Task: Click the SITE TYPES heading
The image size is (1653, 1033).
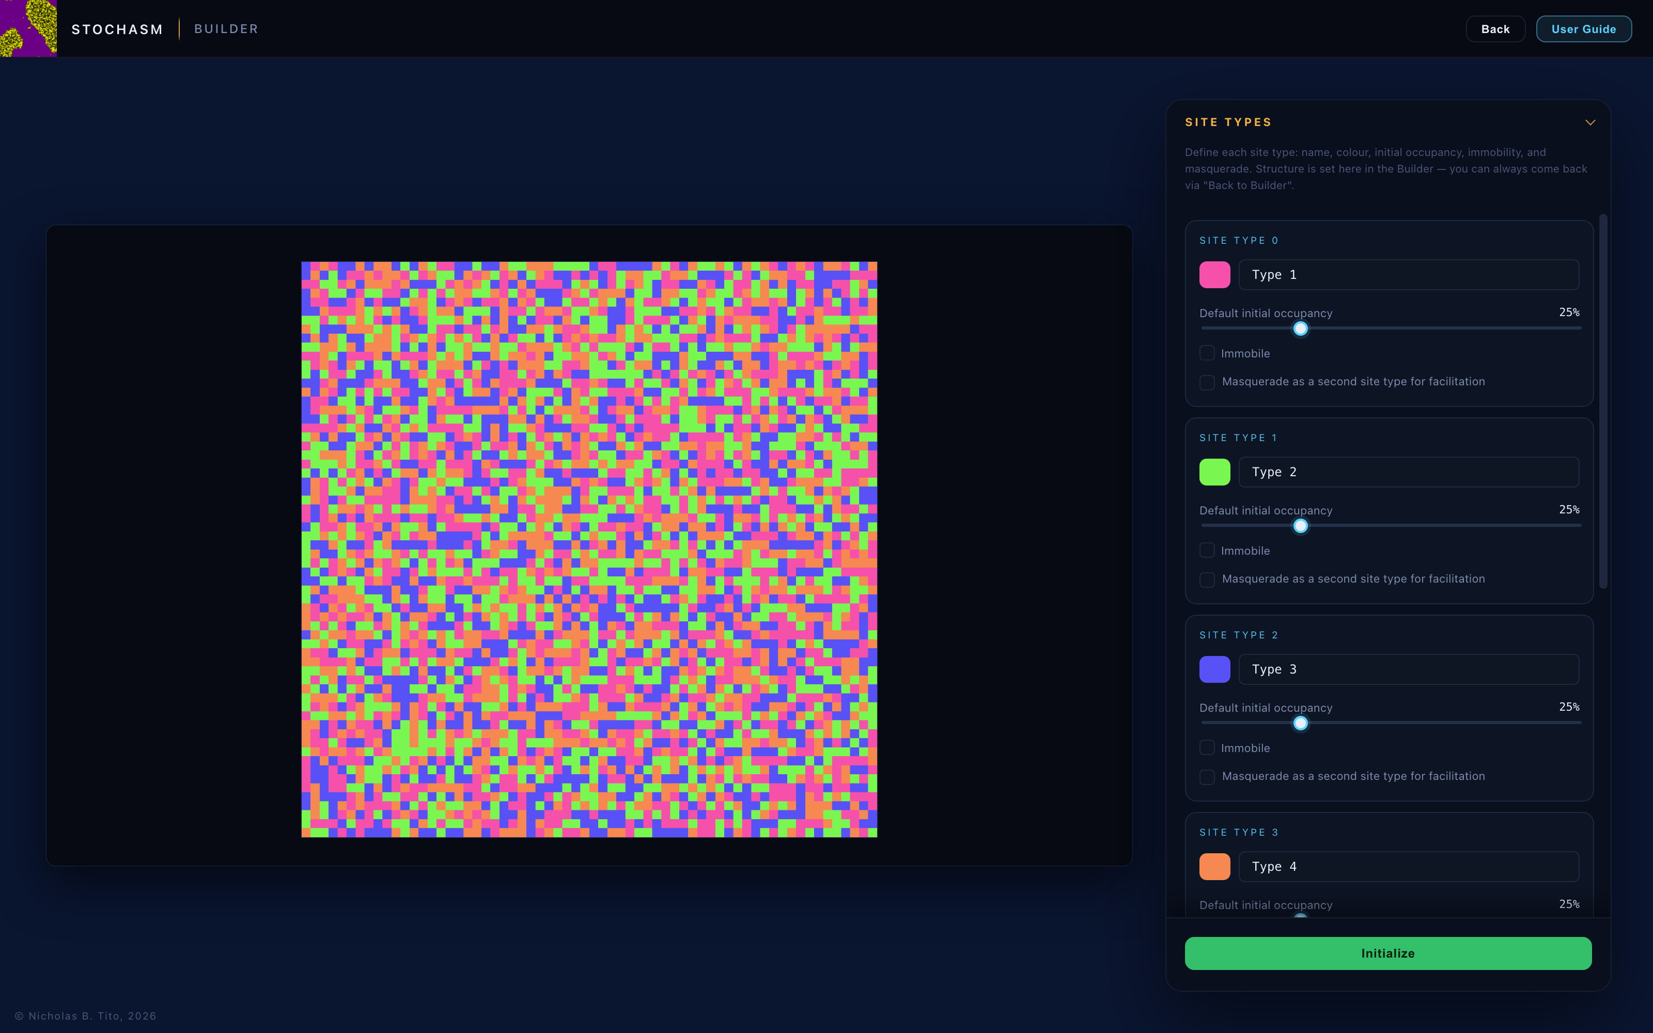Action: 1228,122
